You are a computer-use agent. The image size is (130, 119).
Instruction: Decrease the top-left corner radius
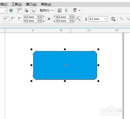click(38, 17)
